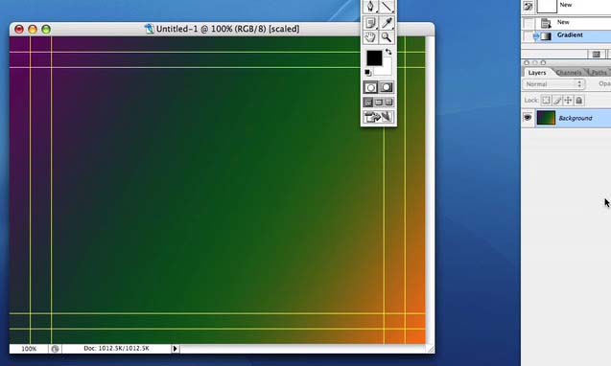Viewport: 611px width, 366px height.
Task: Jump to ImageReady button in toolbox
Action: [378, 117]
